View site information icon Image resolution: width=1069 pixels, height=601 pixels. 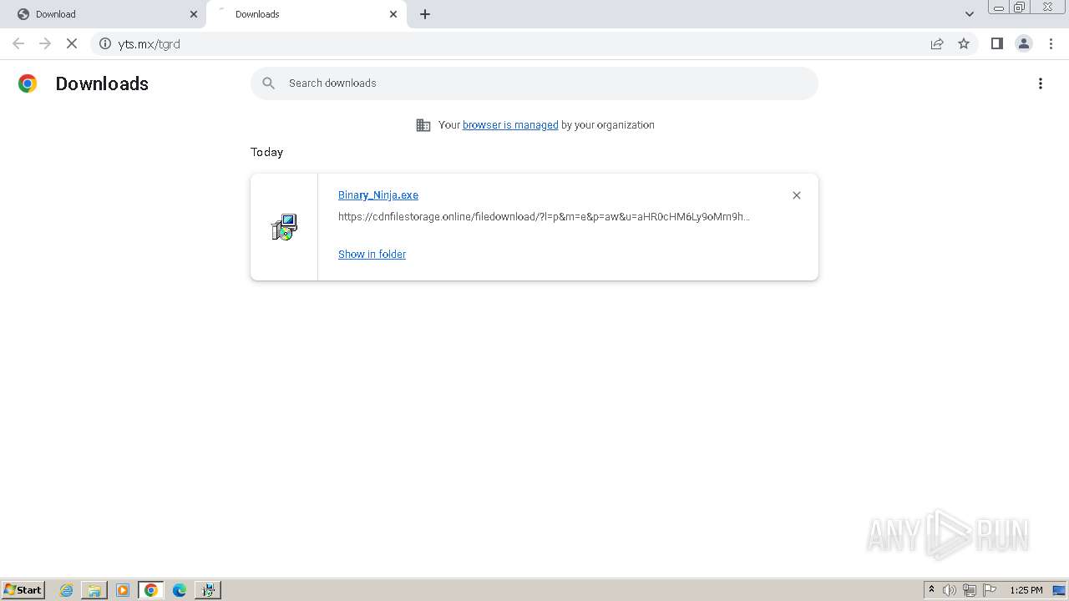tap(105, 43)
